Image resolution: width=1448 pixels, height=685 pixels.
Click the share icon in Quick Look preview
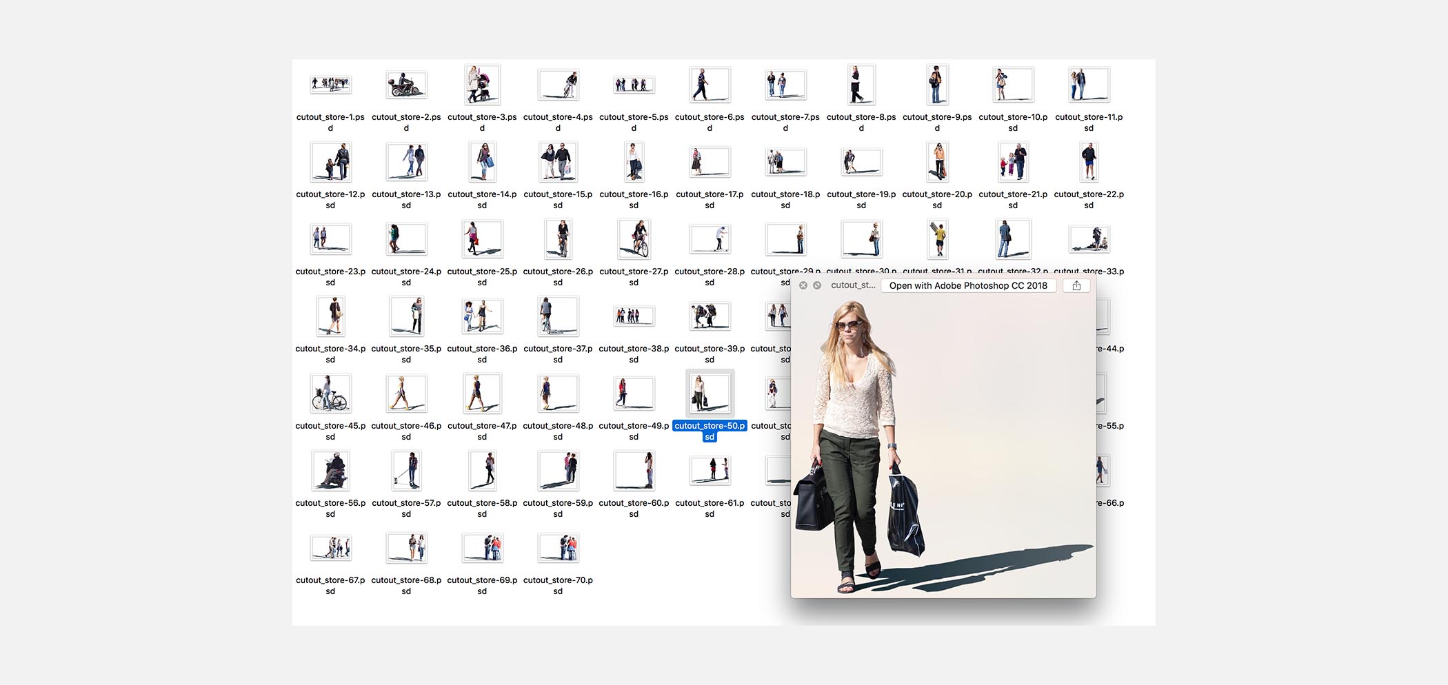coord(1076,285)
